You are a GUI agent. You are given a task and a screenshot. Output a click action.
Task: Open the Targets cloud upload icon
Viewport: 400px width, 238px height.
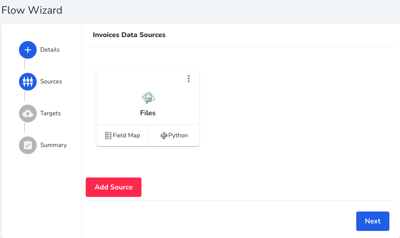28,113
